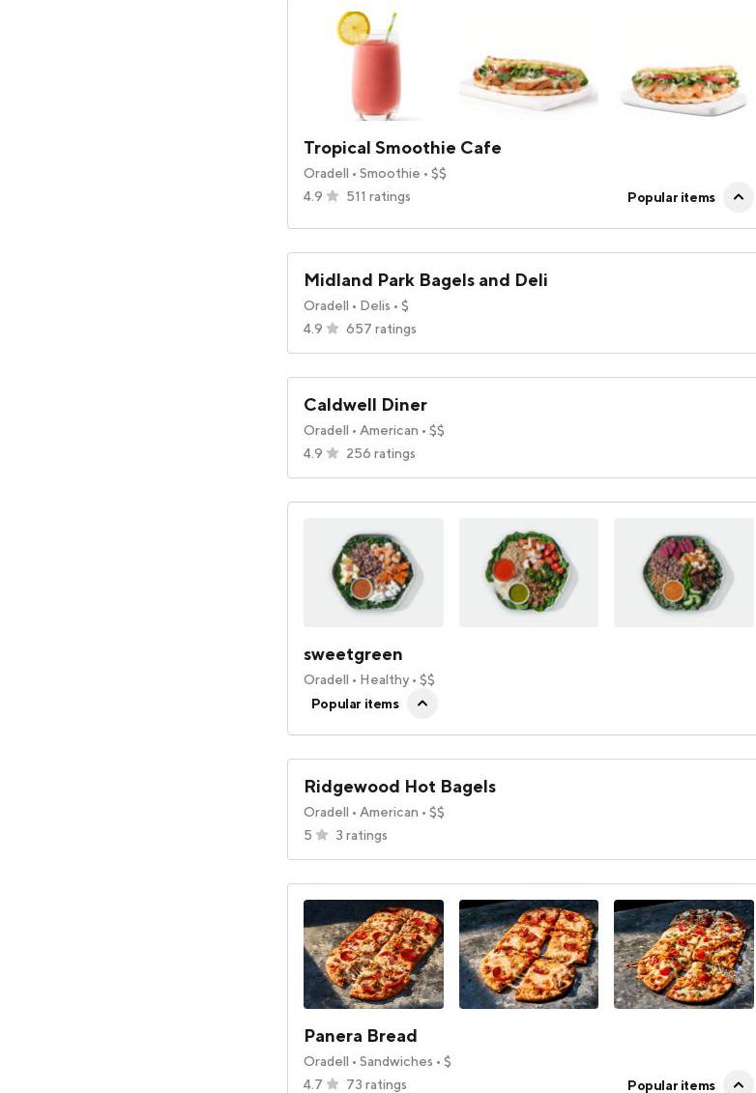Open Tropical Smoothie Cafe restaurant page
This screenshot has width=756, height=1093.
point(402,148)
